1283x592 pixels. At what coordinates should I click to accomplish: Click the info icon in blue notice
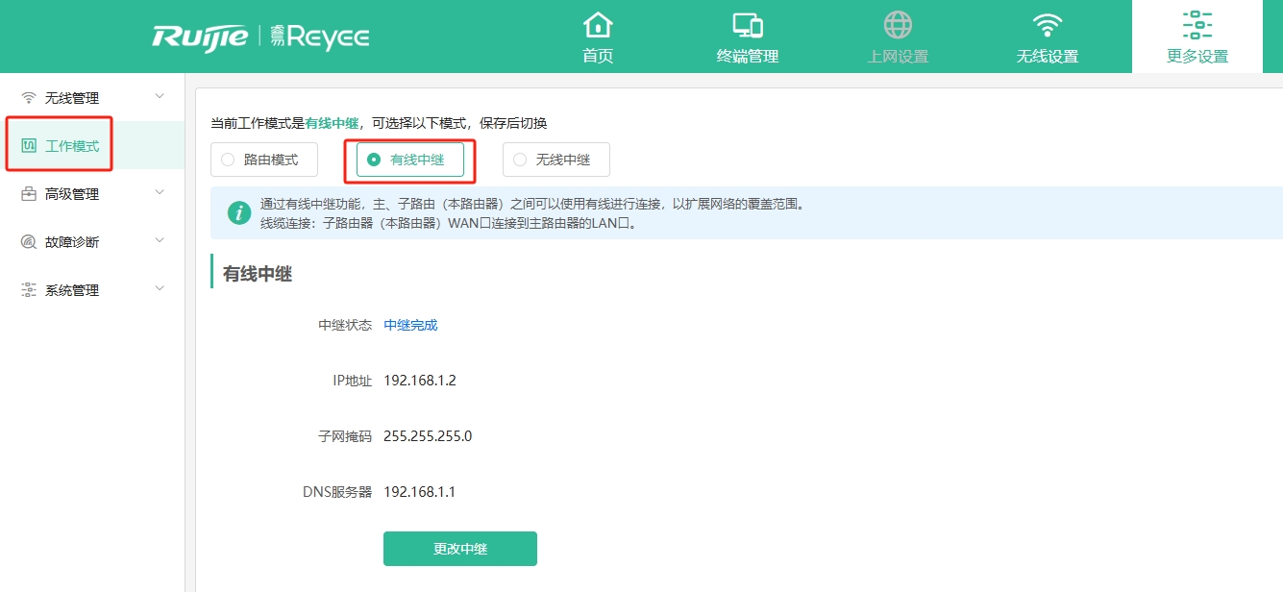tap(238, 212)
